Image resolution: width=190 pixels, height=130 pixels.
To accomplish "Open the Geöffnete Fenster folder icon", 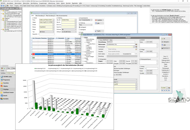I will point(2,92).
